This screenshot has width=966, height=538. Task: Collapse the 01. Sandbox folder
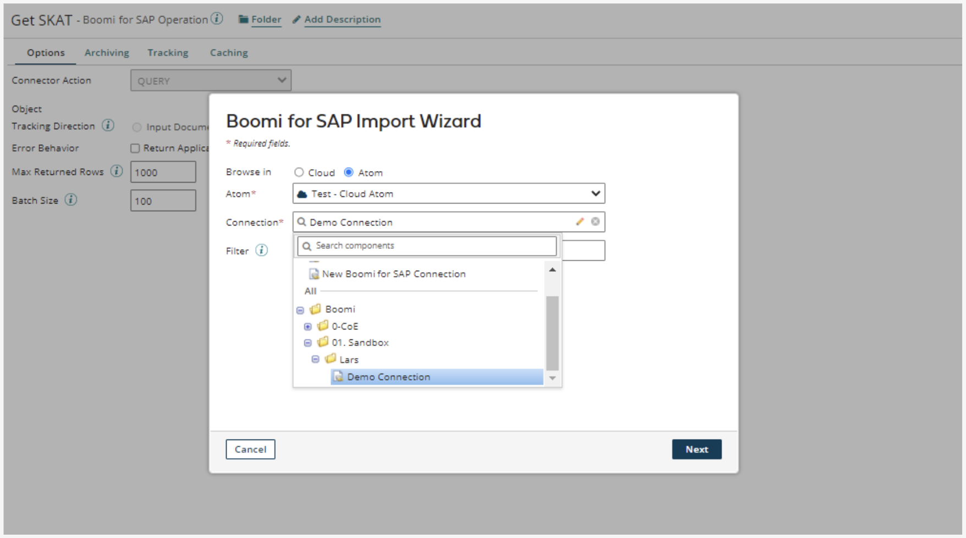click(x=308, y=343)
